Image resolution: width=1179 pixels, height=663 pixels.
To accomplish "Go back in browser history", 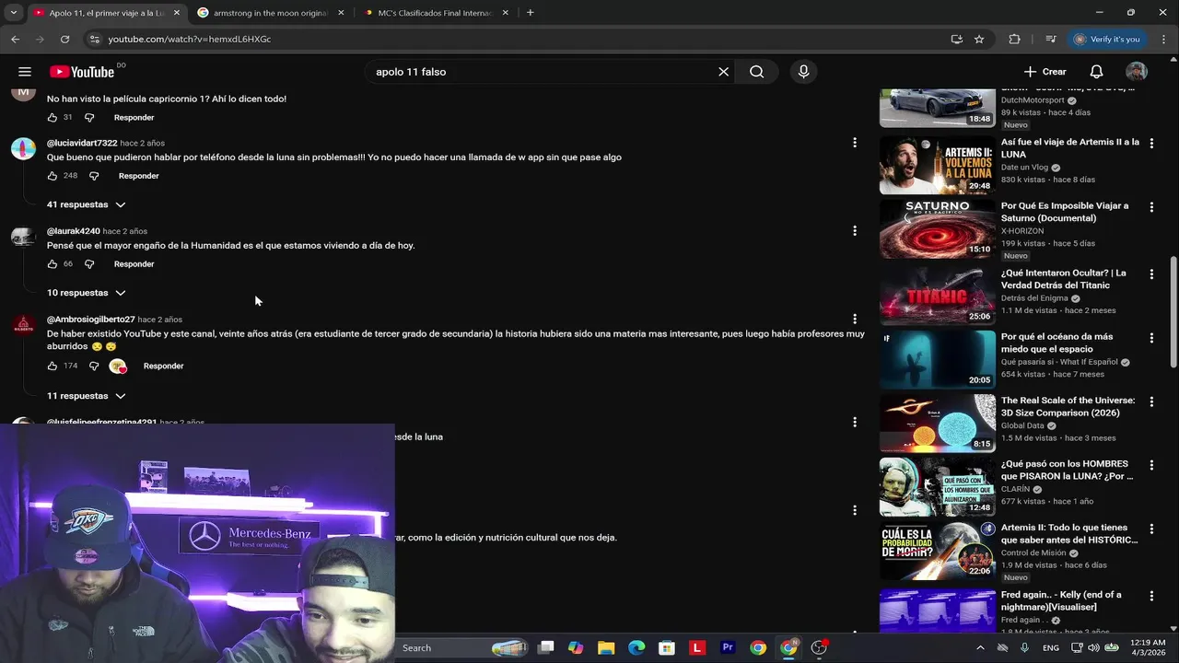I will click(x=15, y=39).
